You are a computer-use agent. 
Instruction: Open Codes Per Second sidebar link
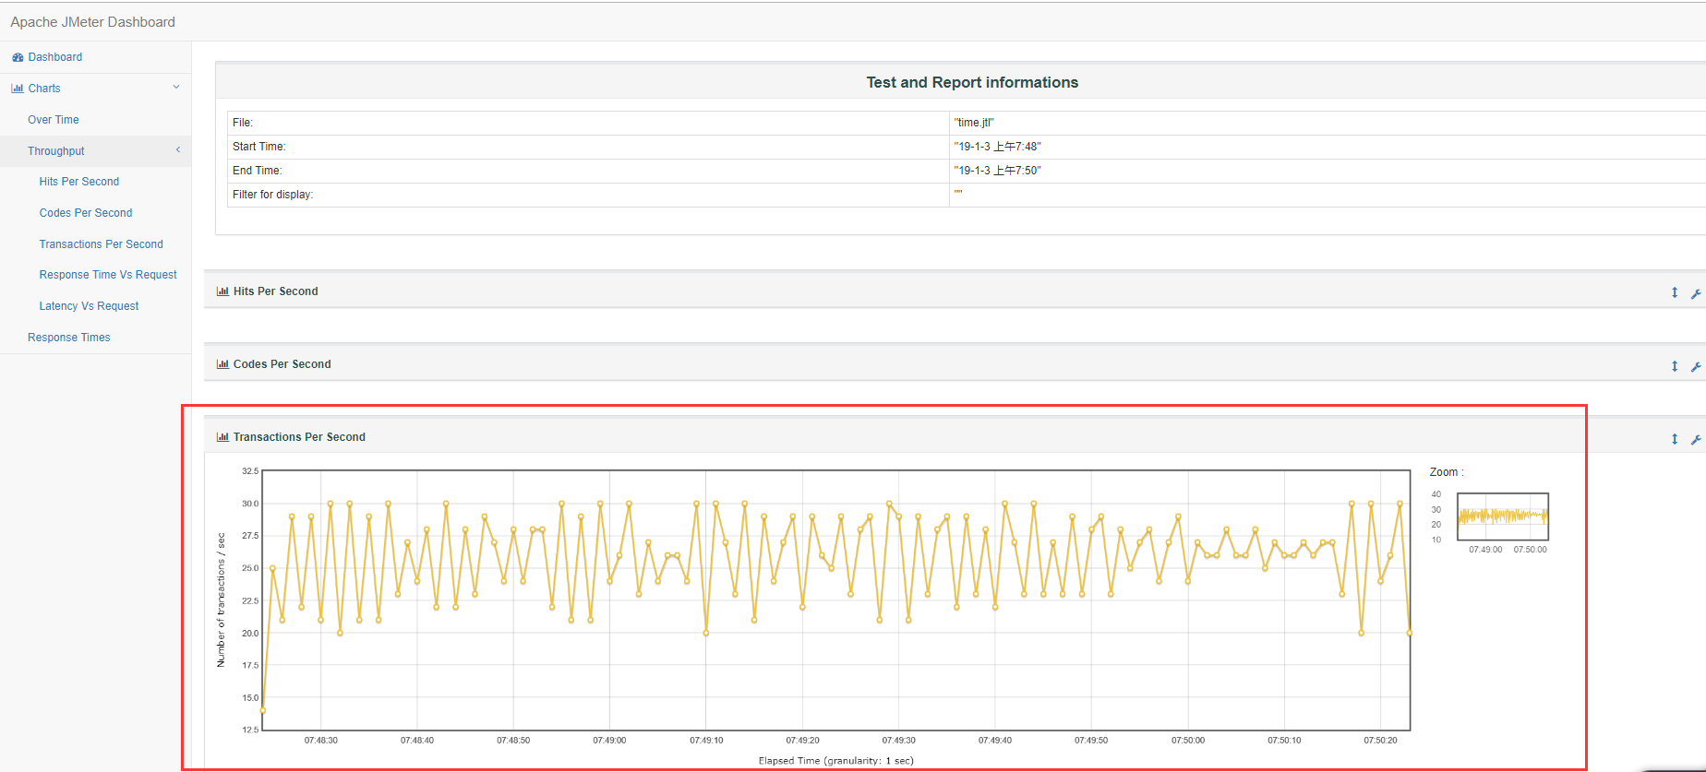point(86,213)
